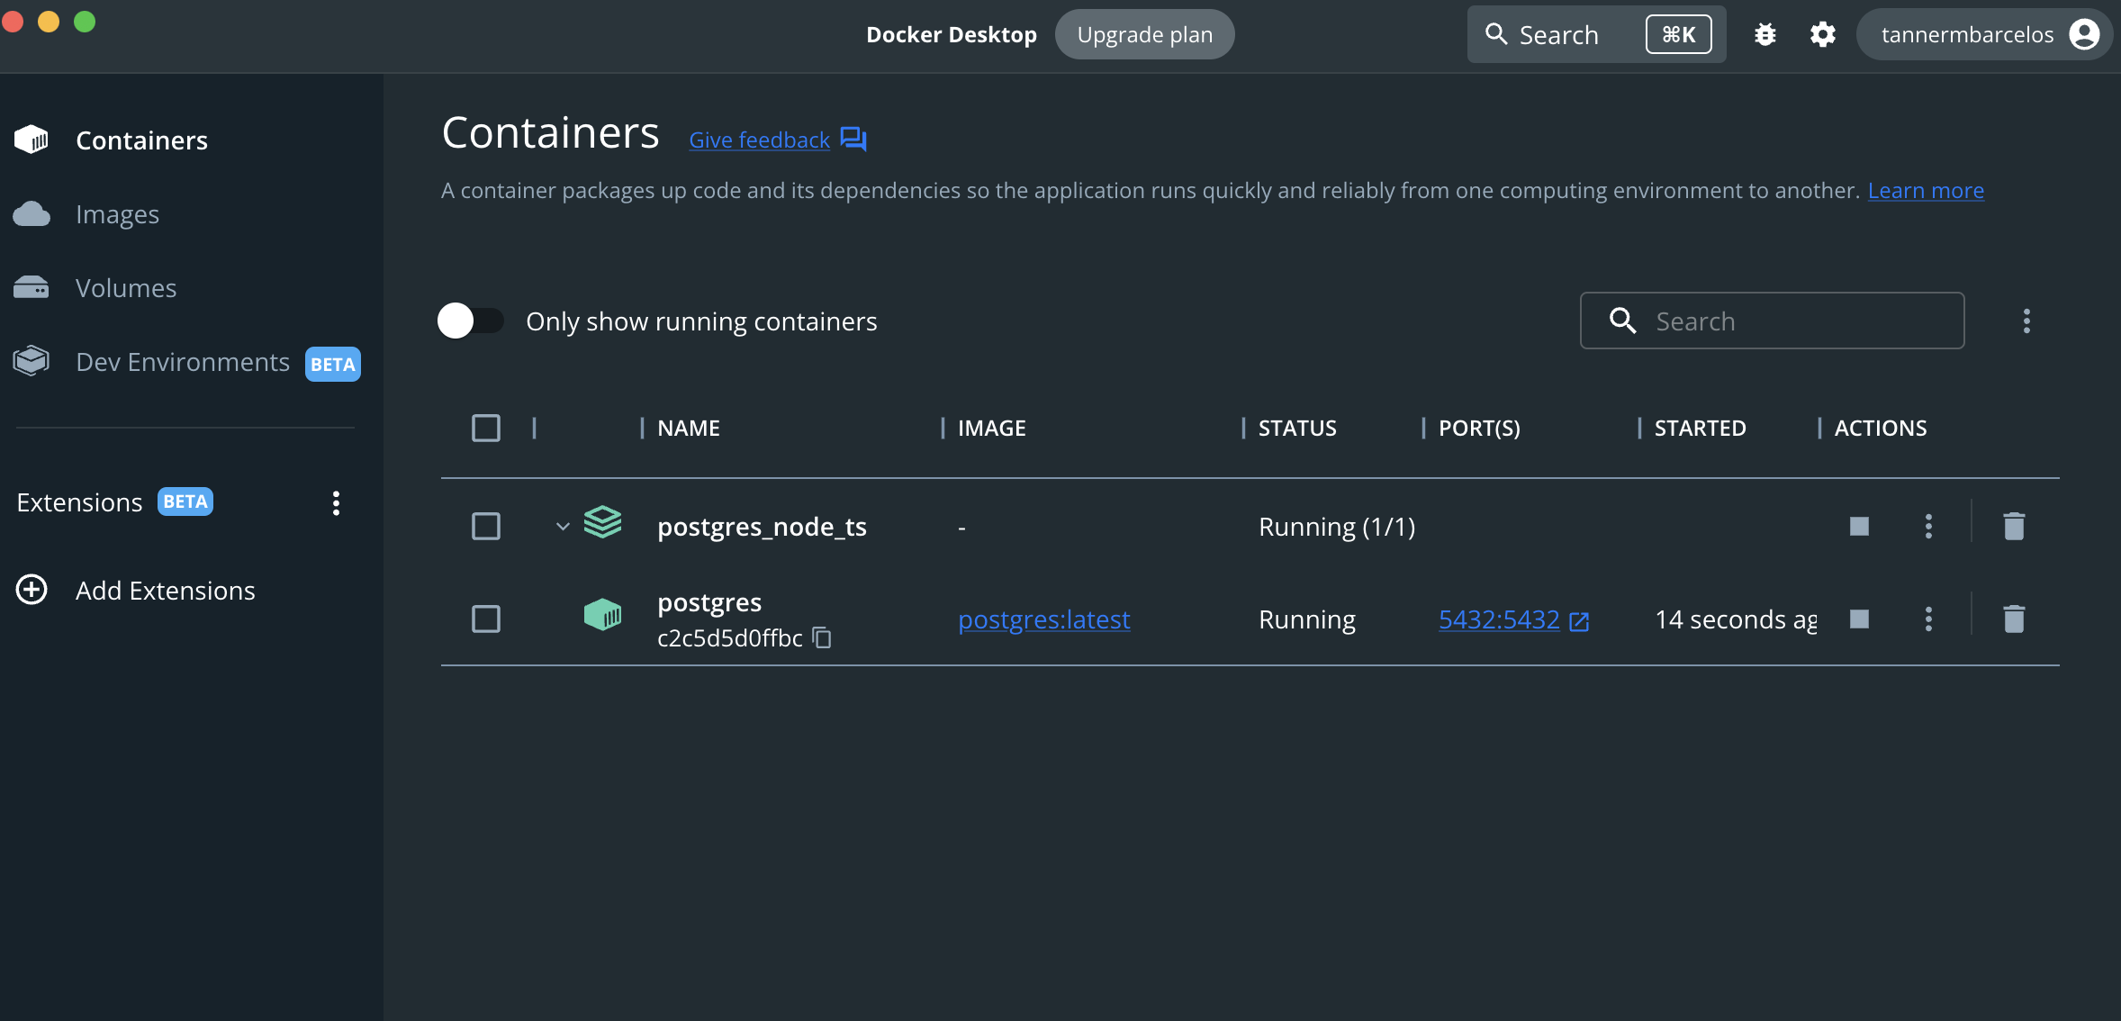Viewport: 2121px width, 1021px height.
Task: Delete the postgres_node_ts stack
Action: [x=2014, y=527]
